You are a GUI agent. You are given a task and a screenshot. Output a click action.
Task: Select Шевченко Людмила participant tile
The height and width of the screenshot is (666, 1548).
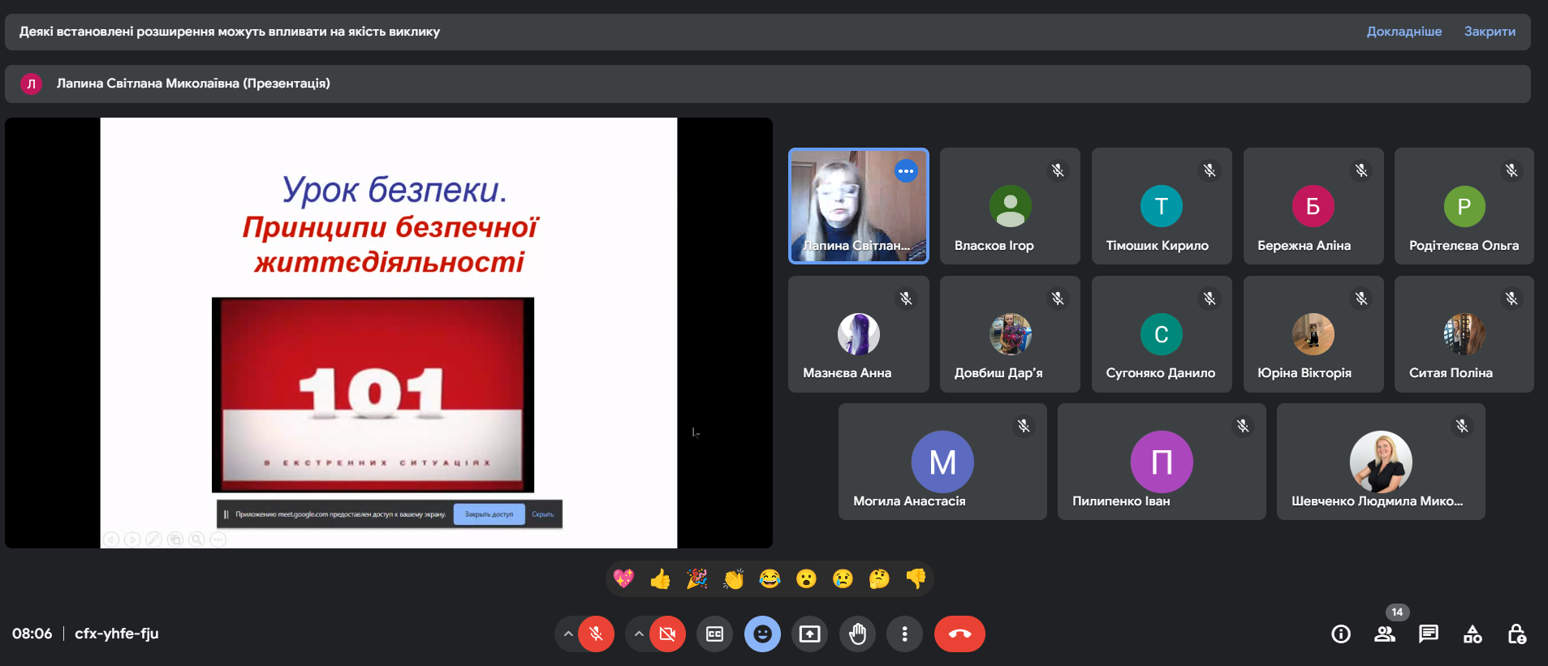[x=1380, y=462]
